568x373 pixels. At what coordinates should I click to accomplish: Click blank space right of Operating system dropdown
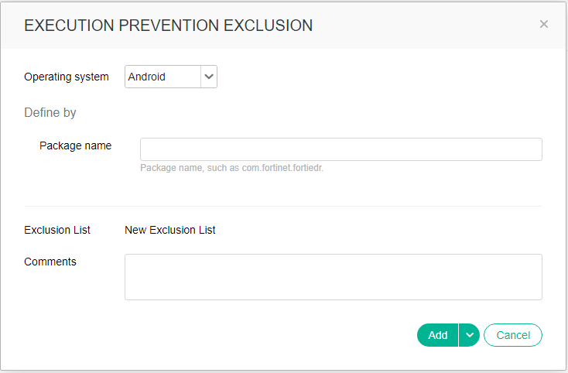click(x=371, y=77)
